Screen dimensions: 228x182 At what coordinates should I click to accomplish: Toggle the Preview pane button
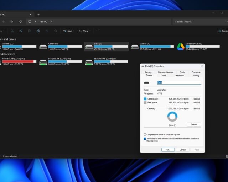pyautogui.click(x=222, y=31)
